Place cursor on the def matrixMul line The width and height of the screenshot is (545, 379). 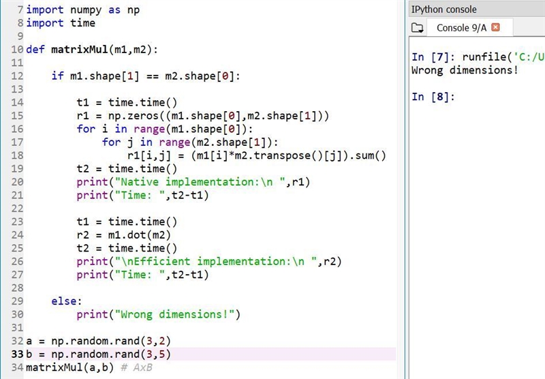click(x=92, y=50)
